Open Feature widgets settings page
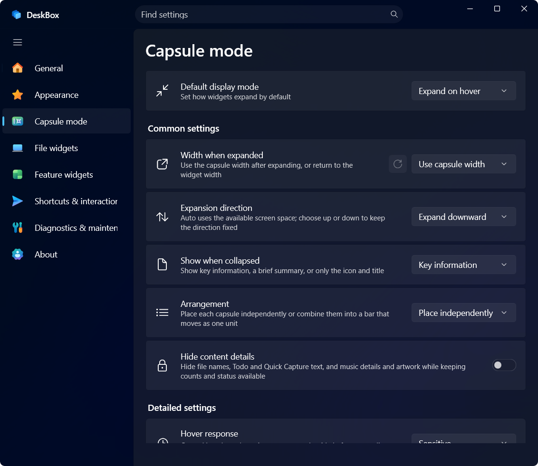Image resolution: width=538 pixels, height=466 pixels. click(x=67, y=174)
